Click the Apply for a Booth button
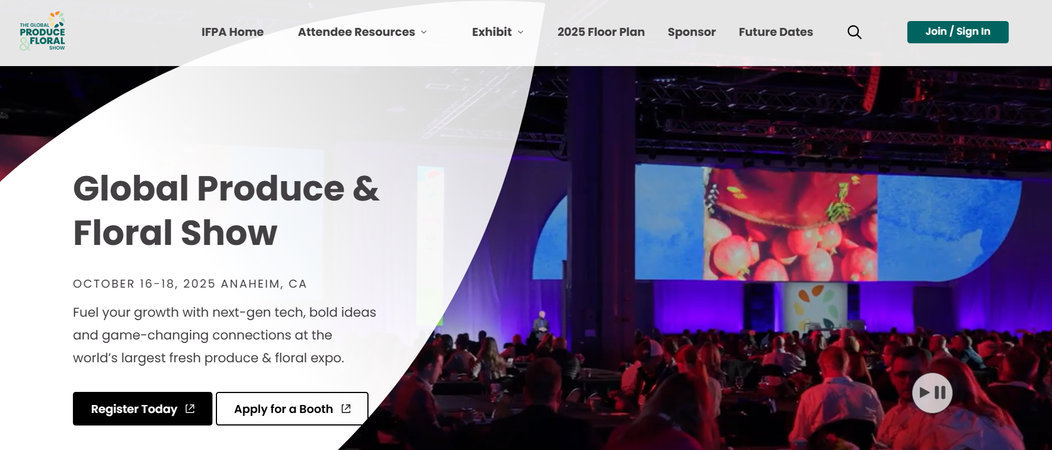Image resolution: width=1052 pixels, height=450 pixels. click(292, 408)
